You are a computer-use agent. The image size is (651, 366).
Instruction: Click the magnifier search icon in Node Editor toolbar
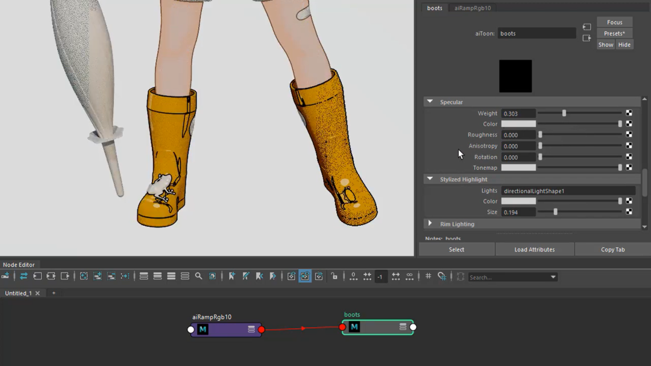click(198, 276)
